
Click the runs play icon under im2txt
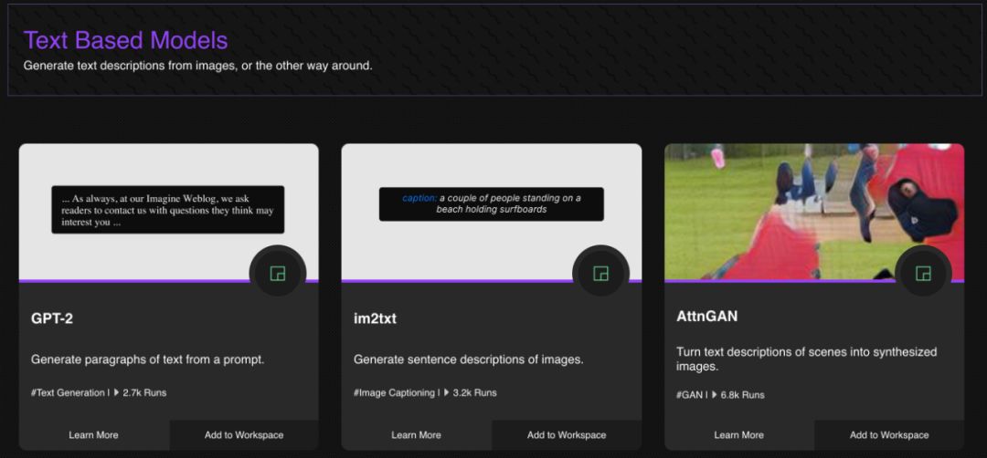point(446,393)
